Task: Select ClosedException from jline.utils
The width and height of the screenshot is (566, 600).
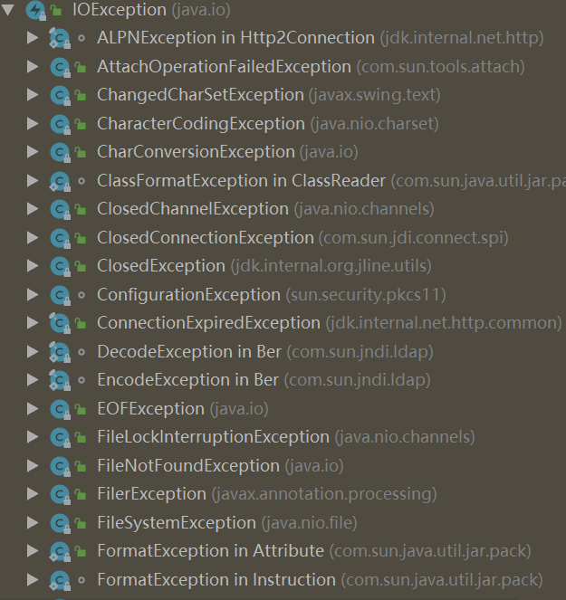Action: tap(264, 266)
